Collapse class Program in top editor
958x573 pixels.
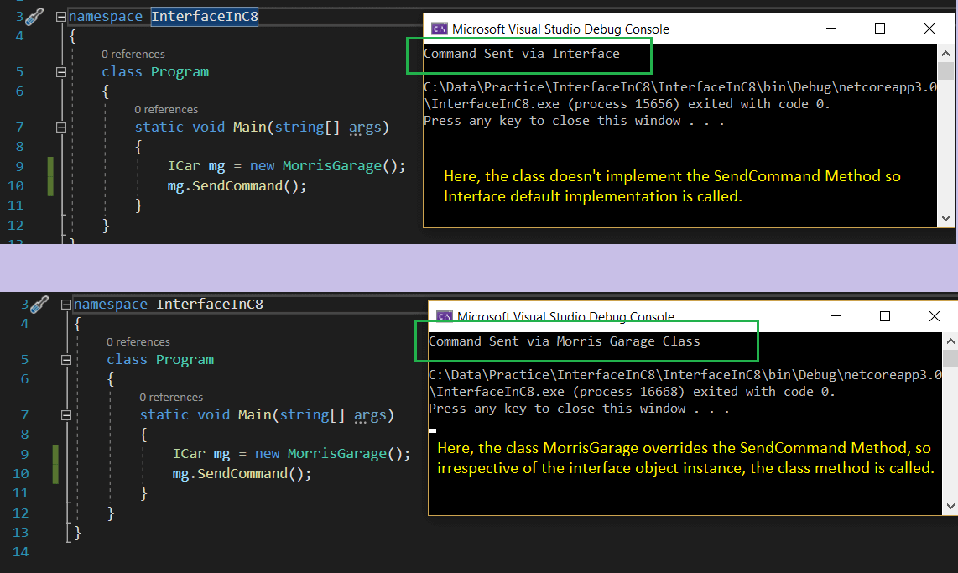point(61,72)
